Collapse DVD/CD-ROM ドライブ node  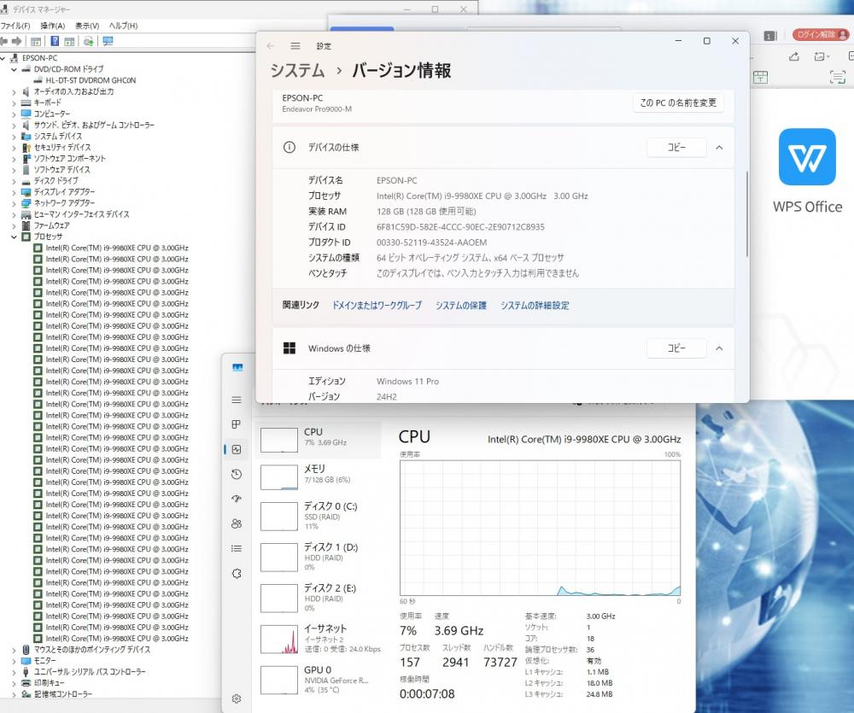pos(15,69)
